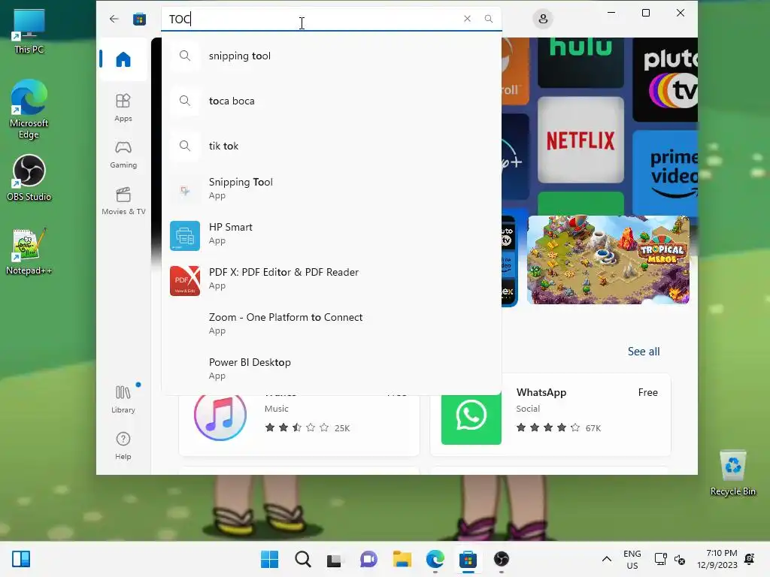Screen dimensions: 770x577
Task: Select the 'tik tok' search suggestion
Action: (x=332, y=147)
